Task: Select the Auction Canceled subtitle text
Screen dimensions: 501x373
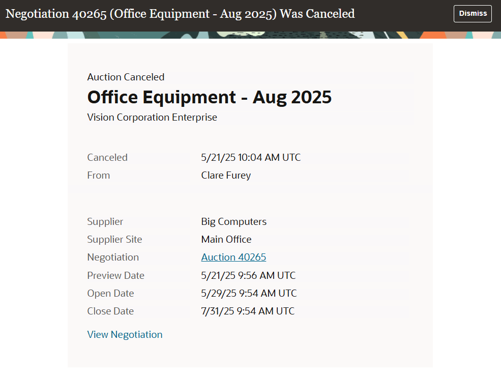Action: pos(126,77)
